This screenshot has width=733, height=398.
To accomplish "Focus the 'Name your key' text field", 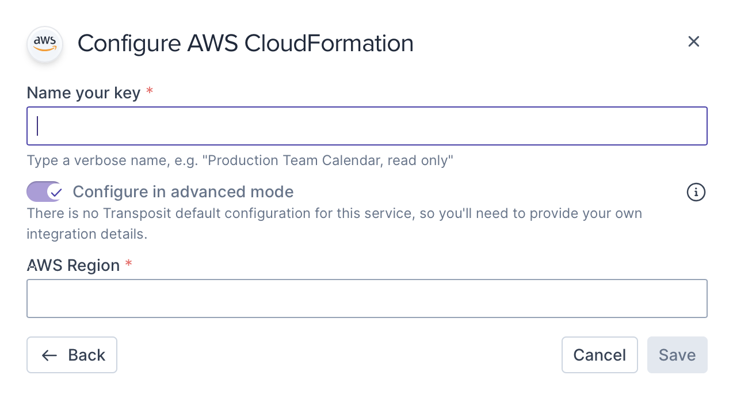I will 367,126.
